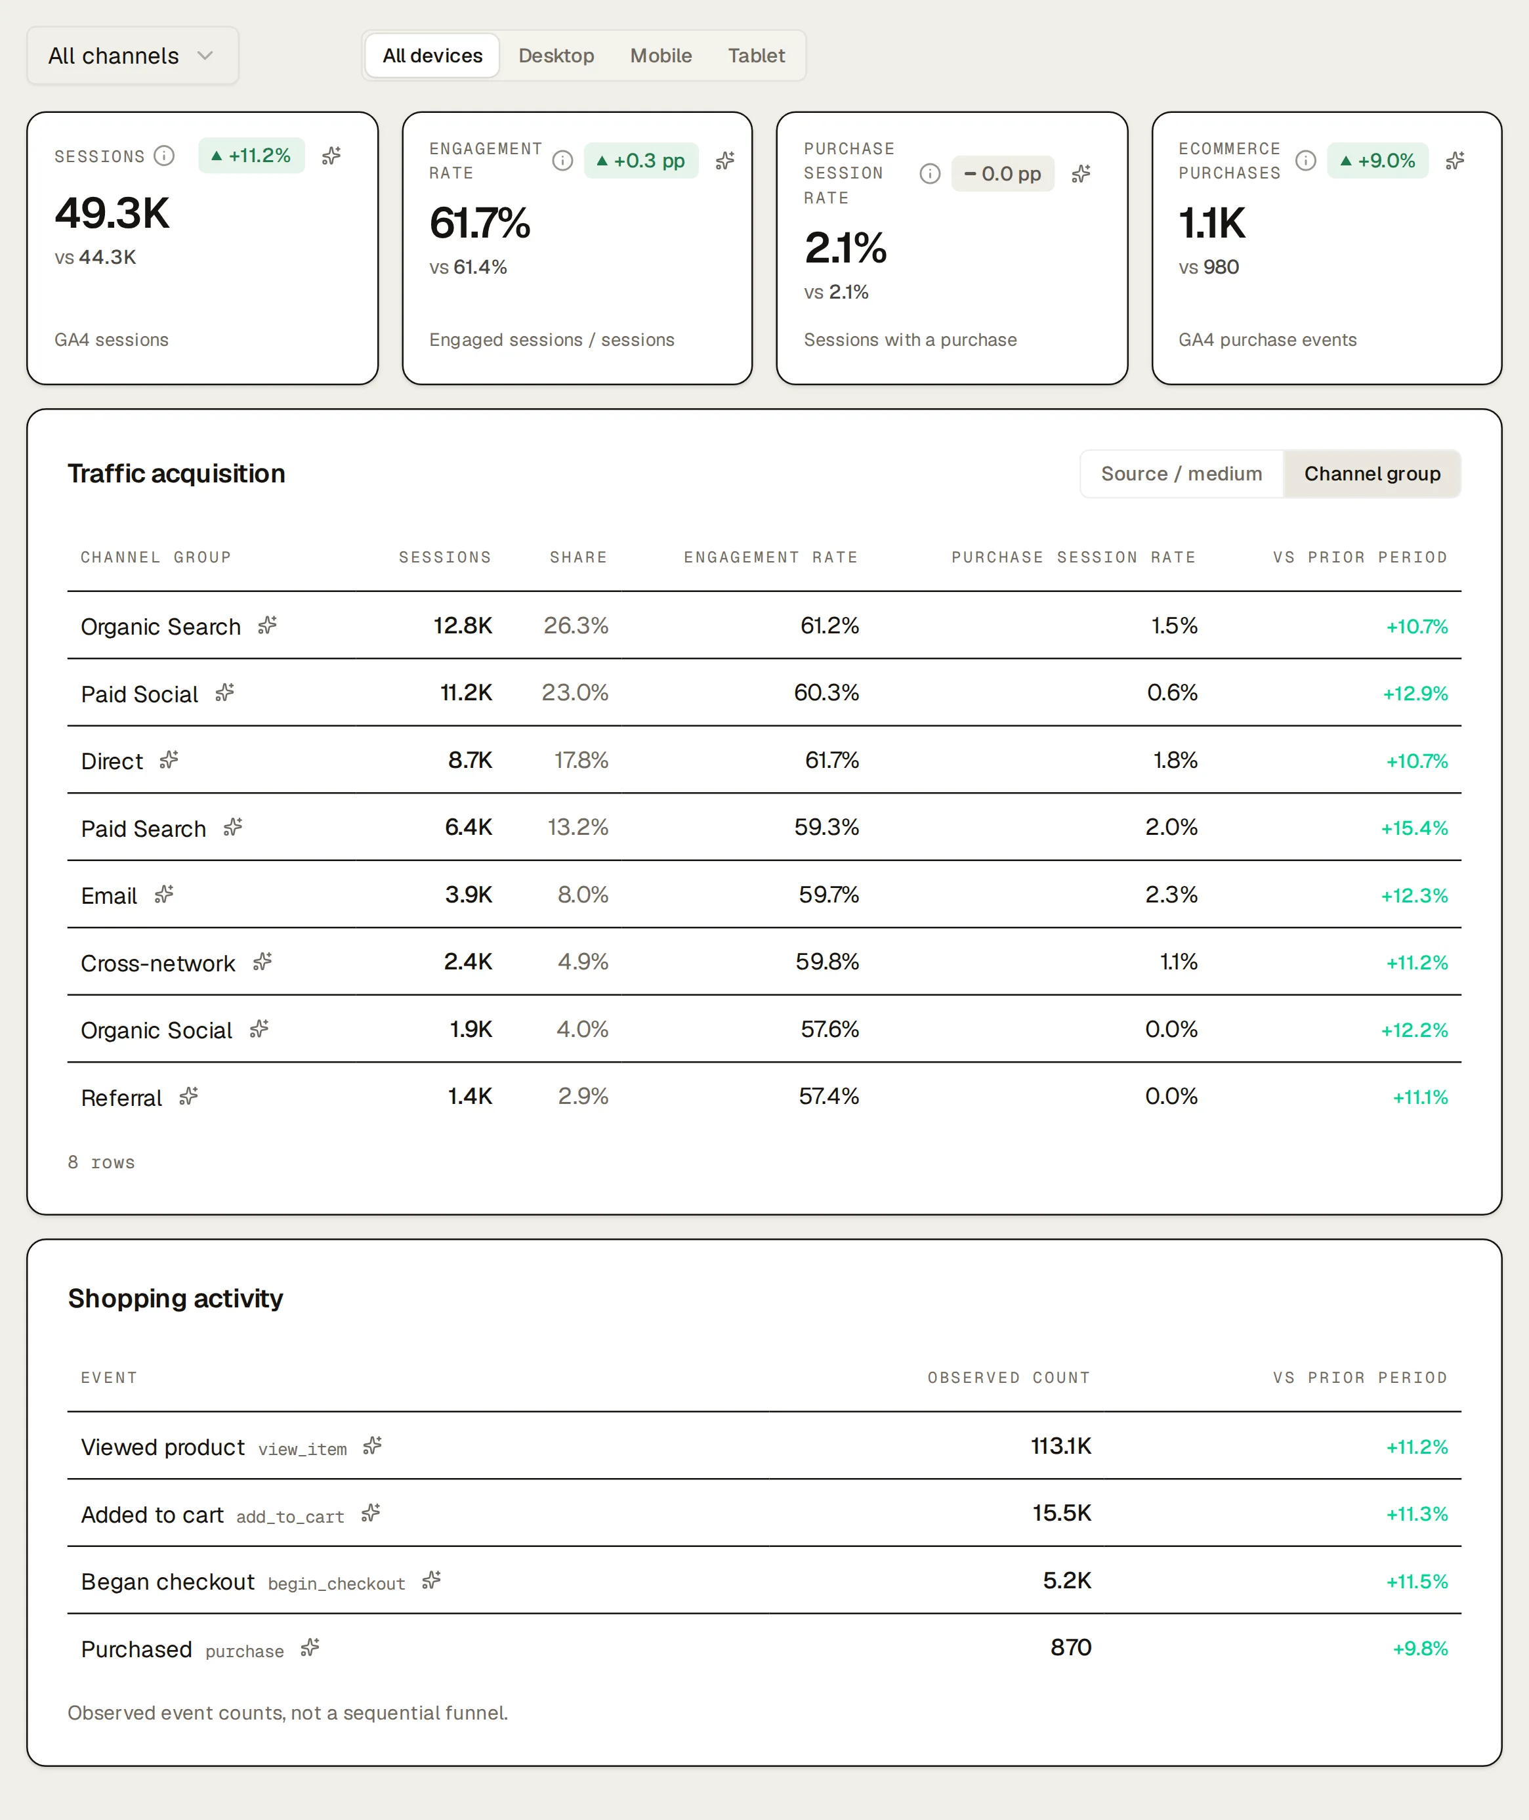Click the Organic Search row label
Image resolution: width=1529 pixels, height=1820 pixels.
coord(160,626)
